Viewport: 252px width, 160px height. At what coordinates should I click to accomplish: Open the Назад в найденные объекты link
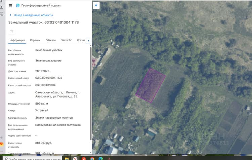tap(33, 15)
